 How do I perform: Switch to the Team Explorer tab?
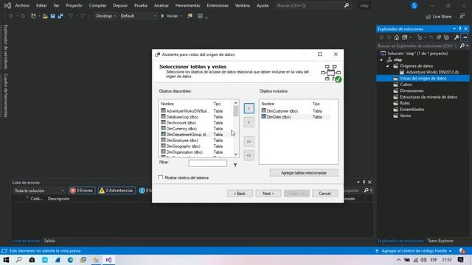click(440, 241)
